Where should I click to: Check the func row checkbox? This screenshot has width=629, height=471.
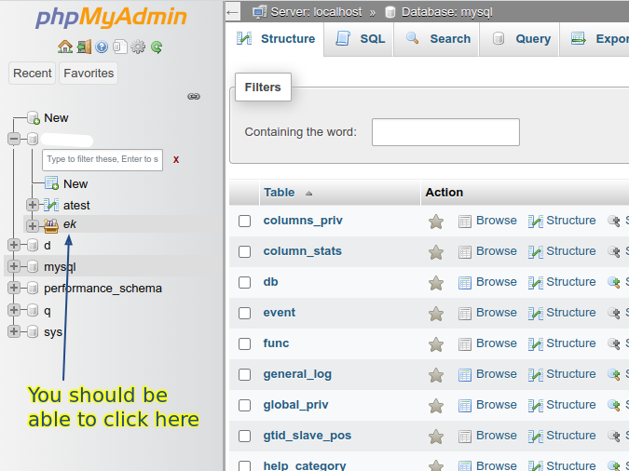(245, 343)
